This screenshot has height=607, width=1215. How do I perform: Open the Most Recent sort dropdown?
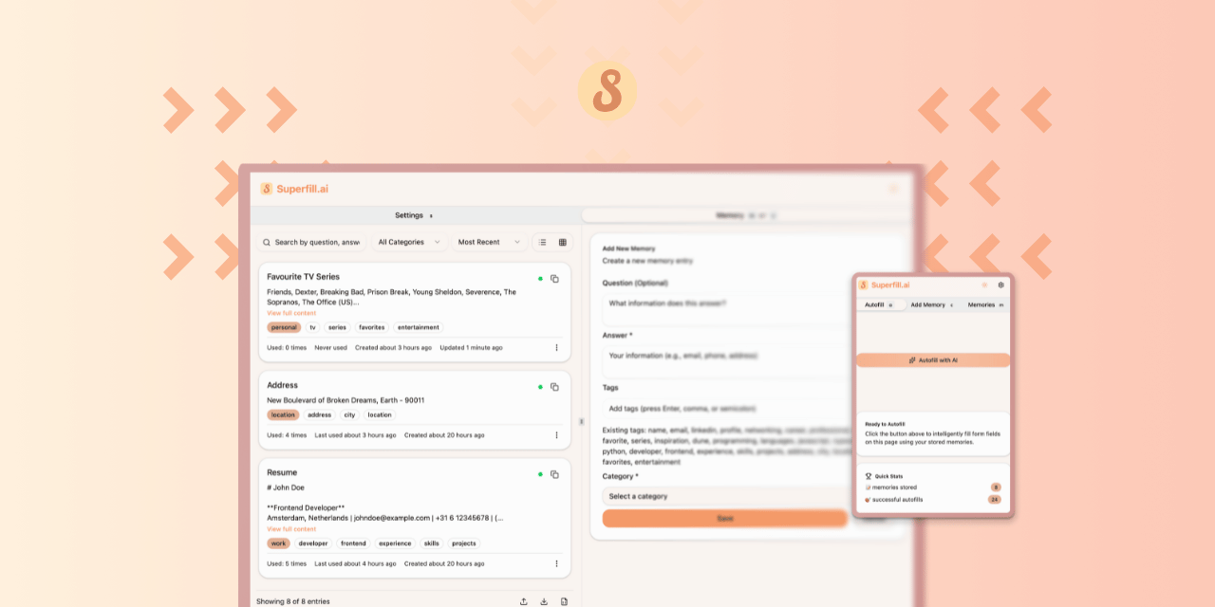coord(487,242)
